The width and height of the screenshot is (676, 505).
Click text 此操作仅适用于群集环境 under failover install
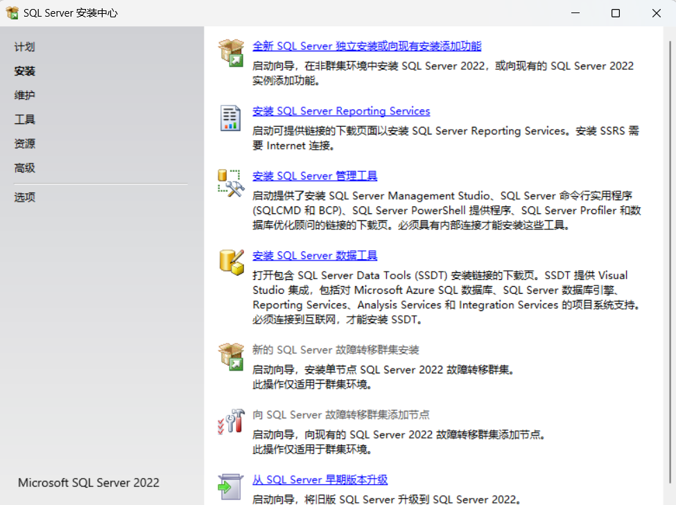(312, 384)
